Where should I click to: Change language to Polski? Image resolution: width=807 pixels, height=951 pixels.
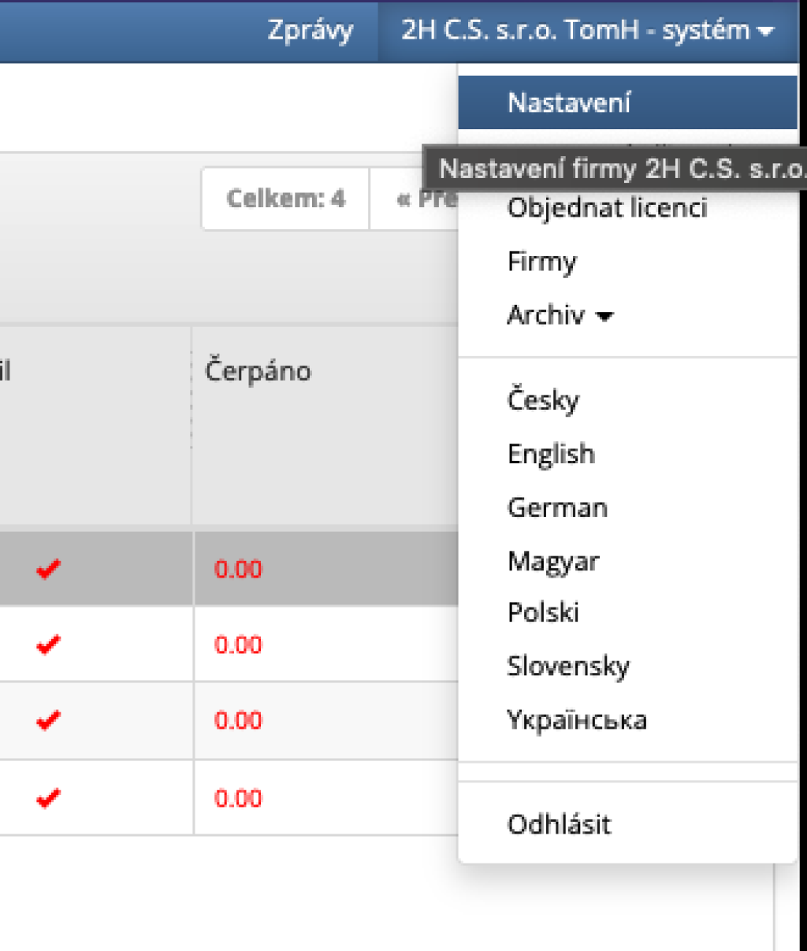point(543,612)
